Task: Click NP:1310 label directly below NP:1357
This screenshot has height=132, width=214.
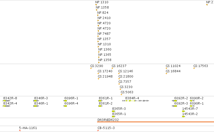Action: (104, 44)
